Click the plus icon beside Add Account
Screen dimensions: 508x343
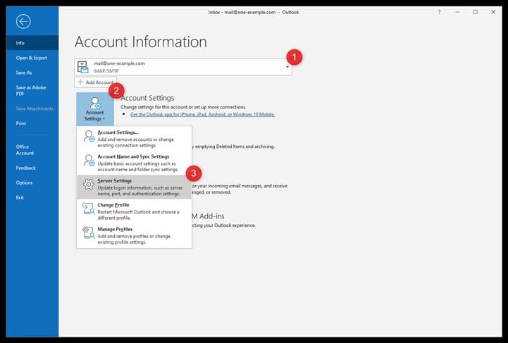pos(80,82)
